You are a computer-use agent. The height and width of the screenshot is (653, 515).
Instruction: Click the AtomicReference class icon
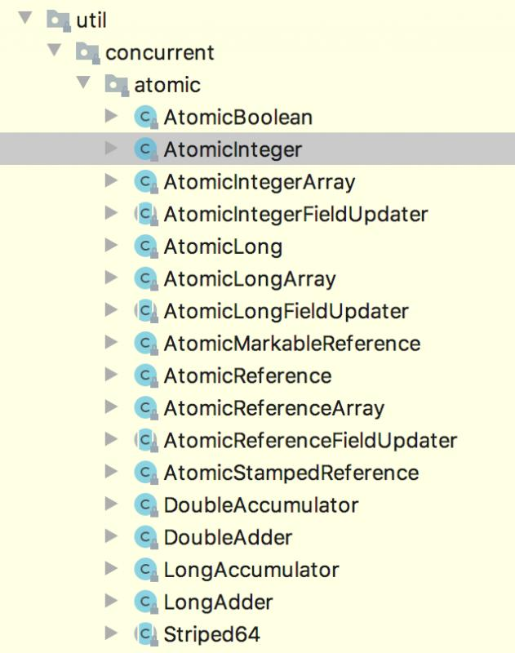146,376
